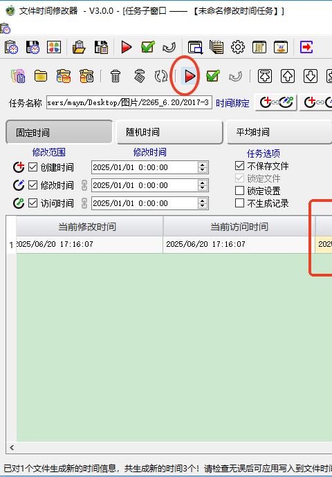This screenshot has height=477, width=332.
Task: Toggle the 修改时间 checkbox
Action: (33, 185)
